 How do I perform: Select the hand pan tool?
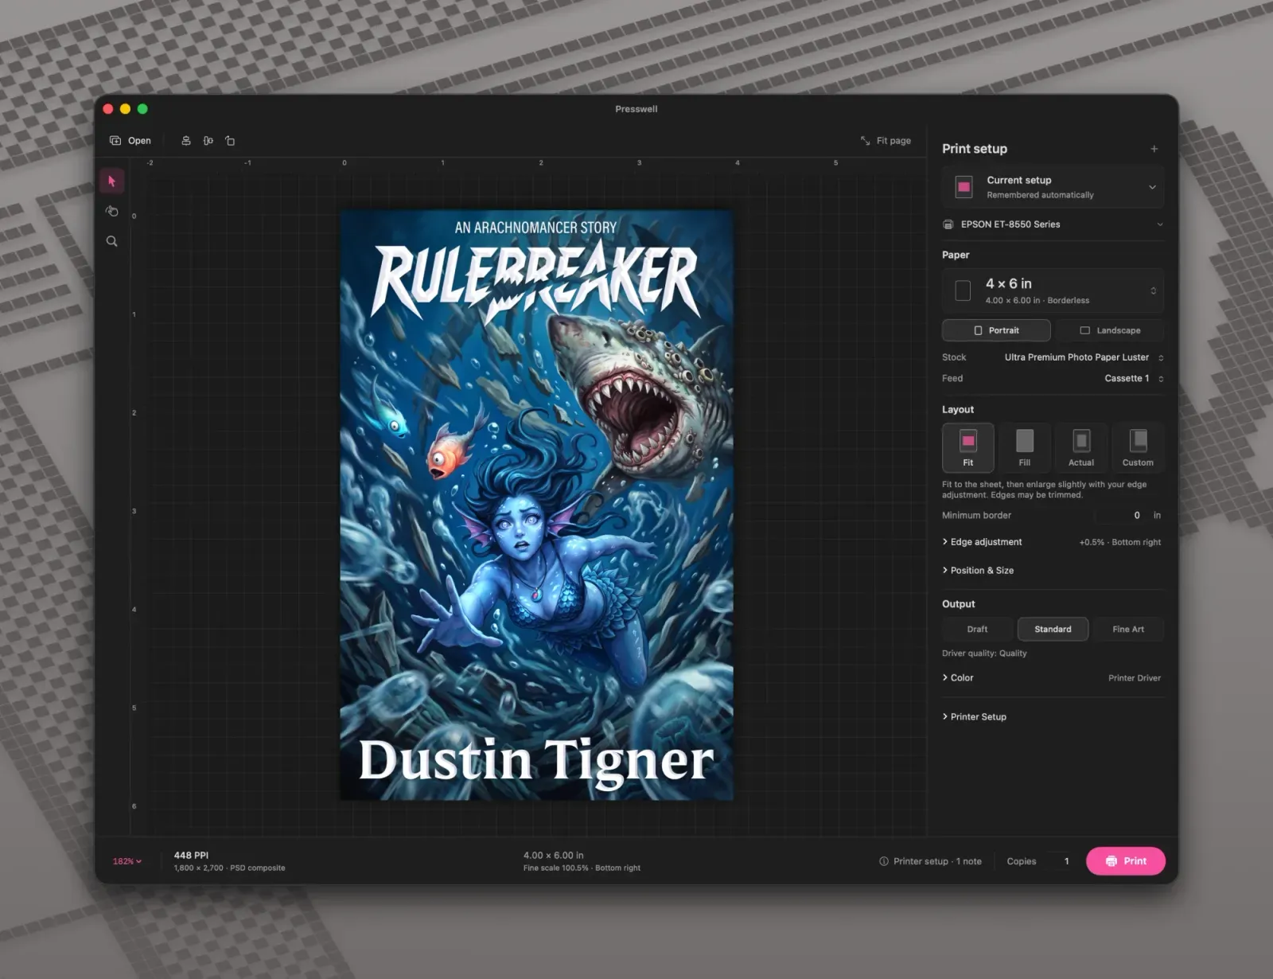111,211
